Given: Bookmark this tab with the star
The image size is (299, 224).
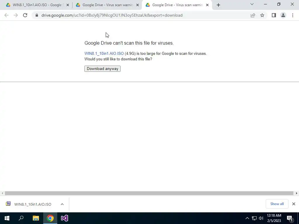Looking at the screenshot, I should click(262, 15).
